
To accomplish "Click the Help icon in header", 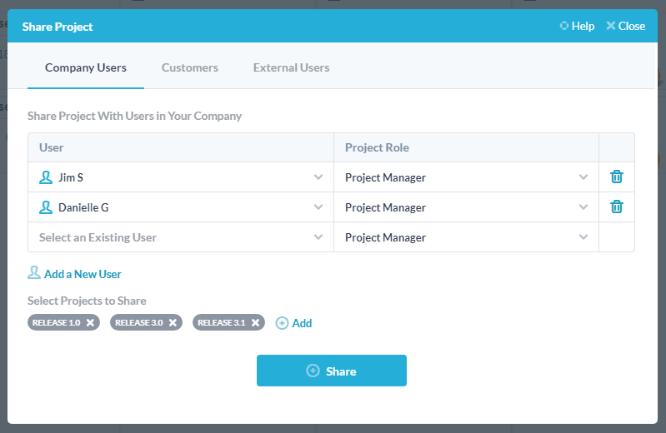I will coord(564,26).
